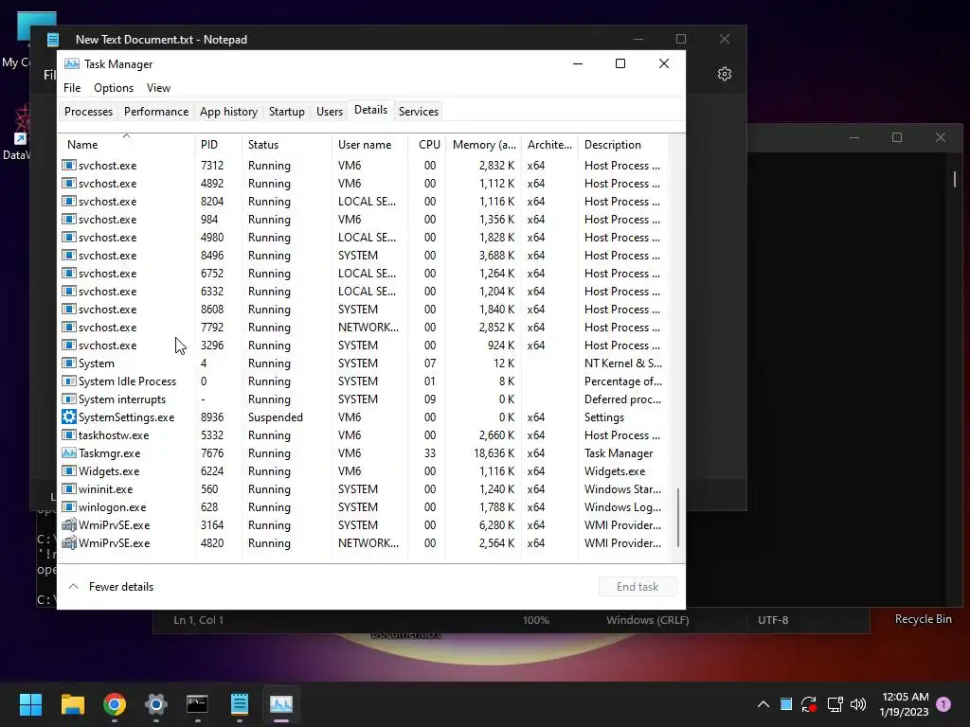Click UTF-8 encoding in Notepad status bar
The height and width of the screenshot is (727, 970).
point(773,620)
